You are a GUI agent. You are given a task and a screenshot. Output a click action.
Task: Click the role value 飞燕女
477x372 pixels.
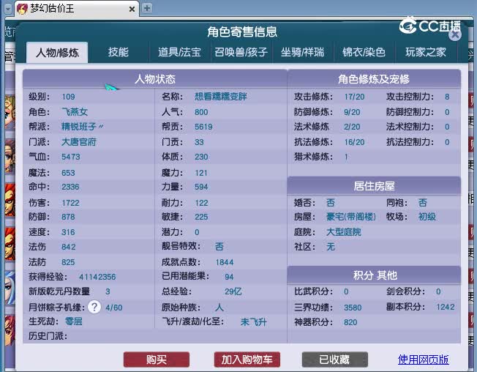pyautogui.click(x=75, y=112)
